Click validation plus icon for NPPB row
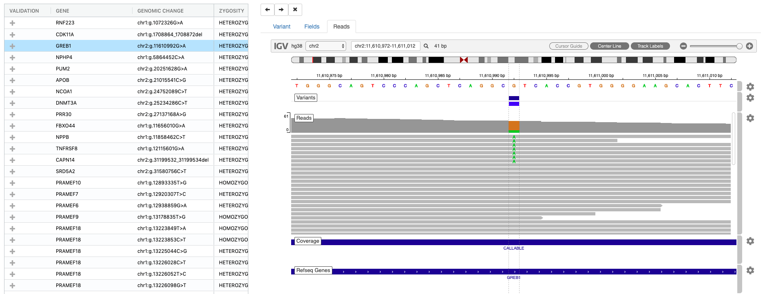This screenshot has height=294, width=765. click(x=12, y=137)
